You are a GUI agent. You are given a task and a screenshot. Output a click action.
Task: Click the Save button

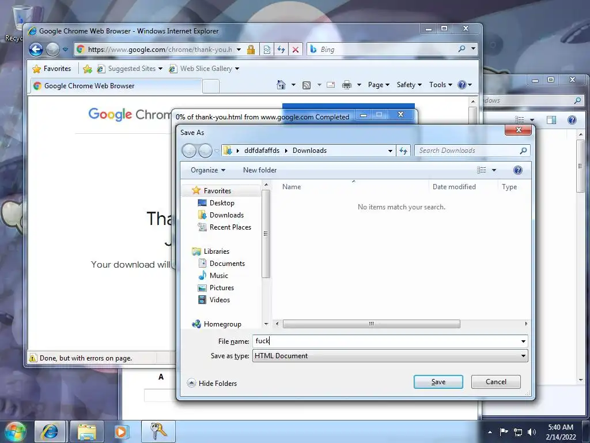click(x=438, y=382)
